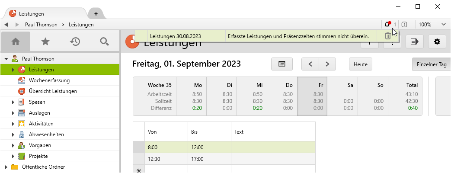
Task: Open the search magnifier tab
Action: pyautogui.click(x=104, y=42)
